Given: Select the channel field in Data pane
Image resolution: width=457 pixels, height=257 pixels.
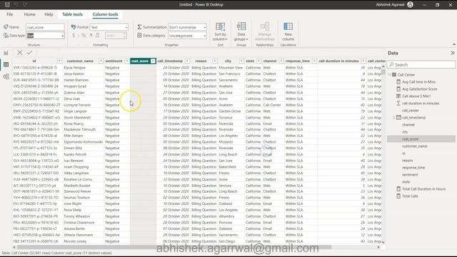Looking at the screenshot, I should pos(408,125).
